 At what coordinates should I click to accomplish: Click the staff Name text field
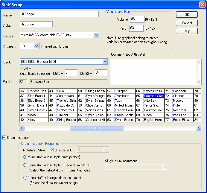click(x=59, y=14)
